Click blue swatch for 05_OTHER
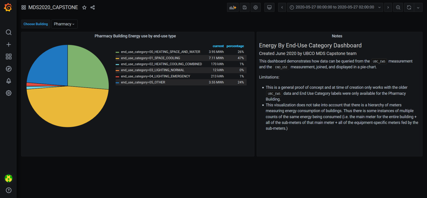The image size is (427, 198). click(117, 83)
